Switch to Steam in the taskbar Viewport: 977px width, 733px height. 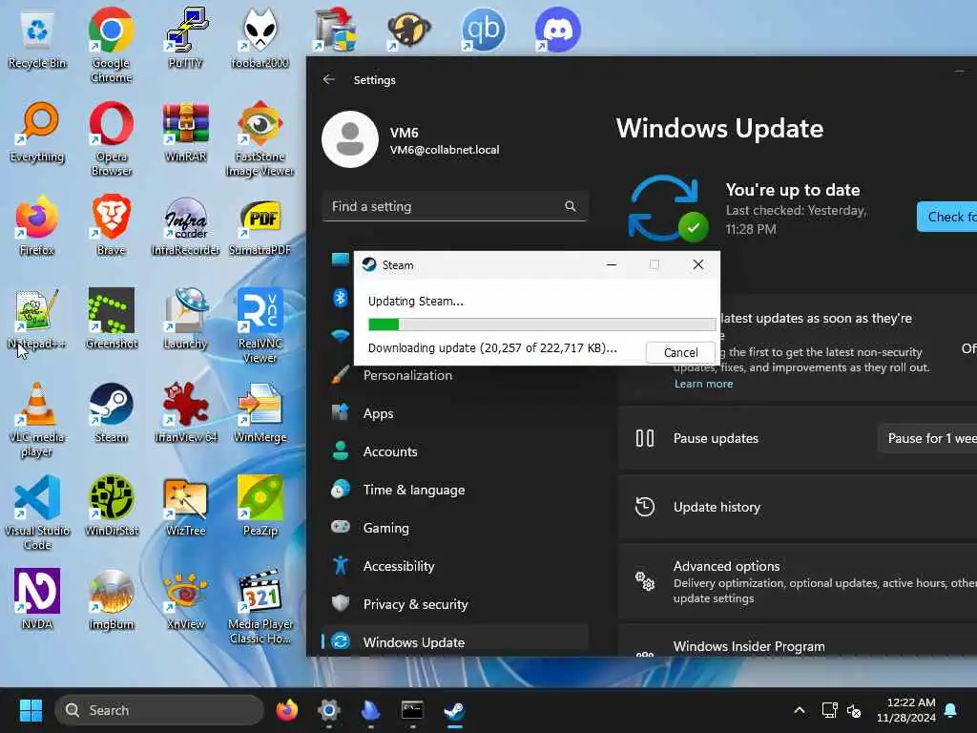pos(454,710)
